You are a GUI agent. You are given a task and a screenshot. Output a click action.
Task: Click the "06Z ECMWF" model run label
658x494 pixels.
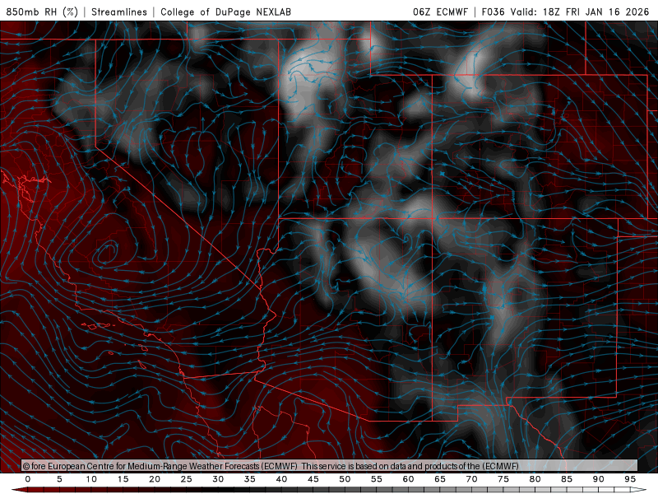point(440,12)
